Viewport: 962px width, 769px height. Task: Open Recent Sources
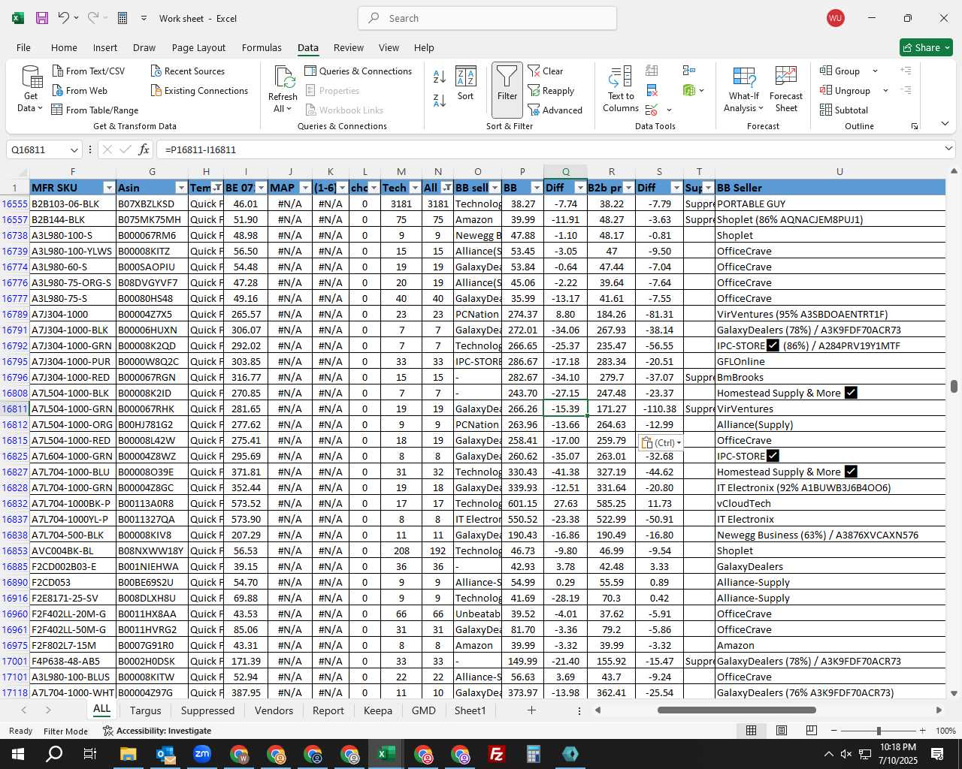[x=188, y=71]
